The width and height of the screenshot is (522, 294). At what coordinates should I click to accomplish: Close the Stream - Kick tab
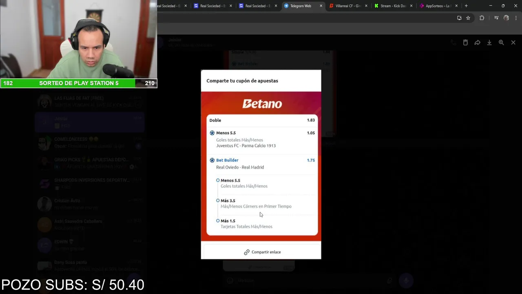[x=411, y=6]
